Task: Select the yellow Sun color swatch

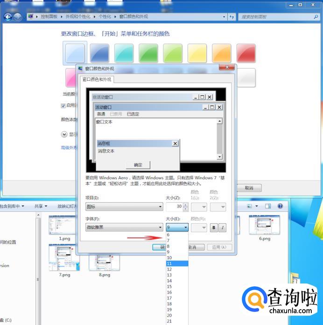Action: point(197,53)
